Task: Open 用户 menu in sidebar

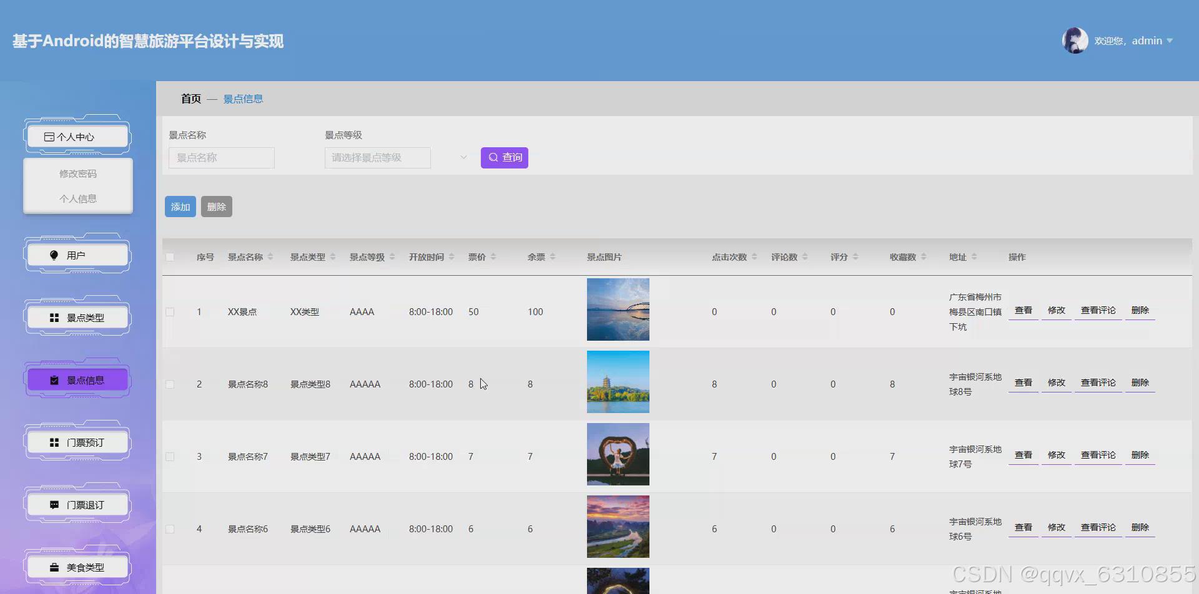Action: tap(77, 255)
